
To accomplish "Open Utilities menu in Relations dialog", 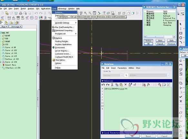I will pyautogui.click(x=131, y=68).
